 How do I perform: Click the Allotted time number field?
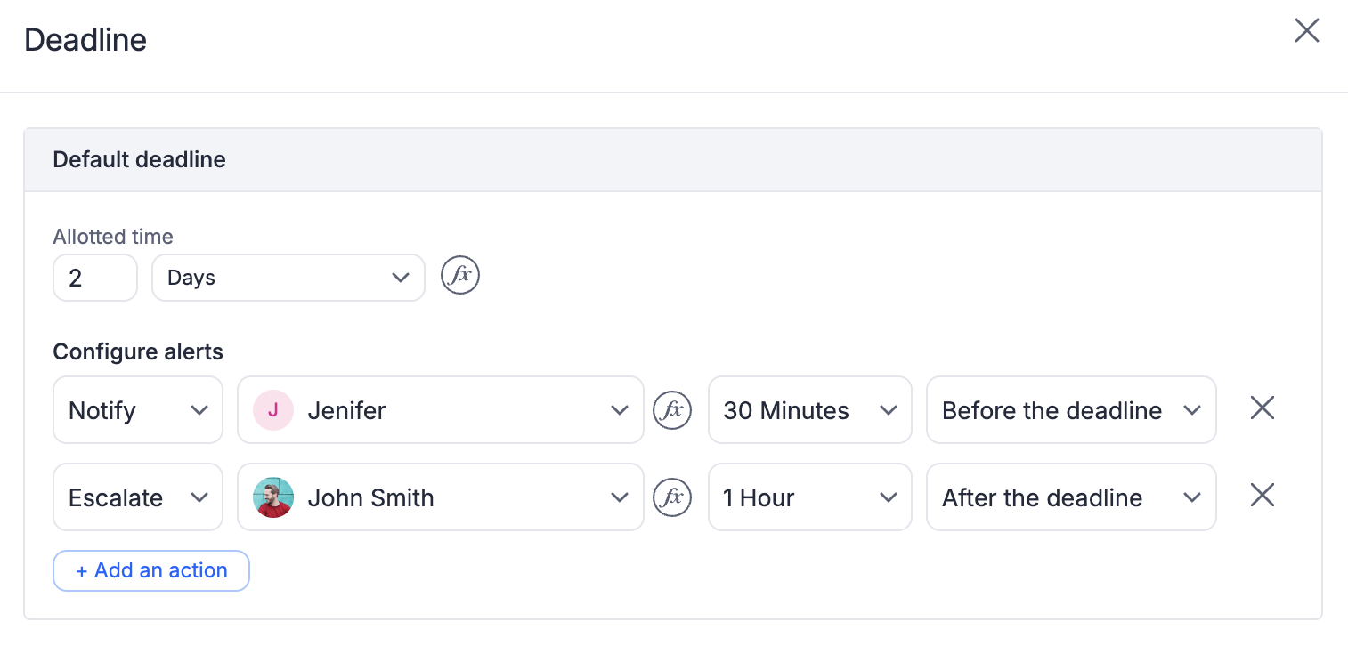click(95, 278)
